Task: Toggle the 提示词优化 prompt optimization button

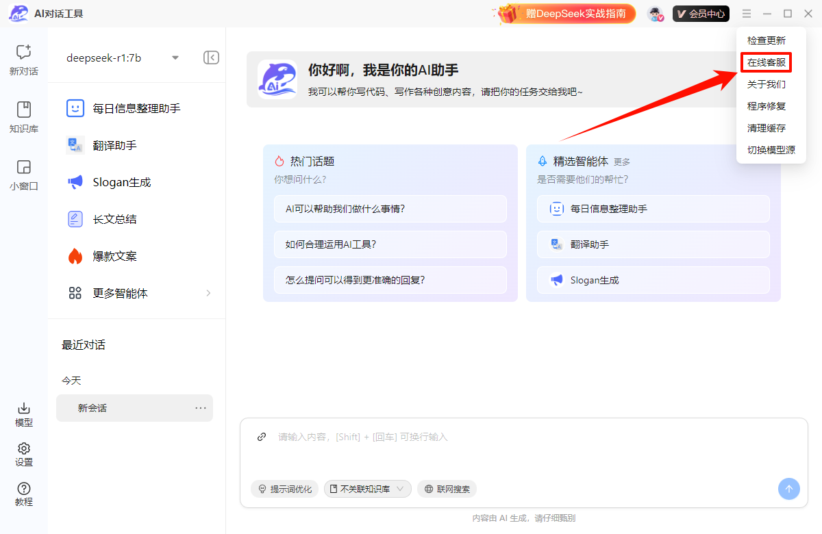Action: pos(284,489)
